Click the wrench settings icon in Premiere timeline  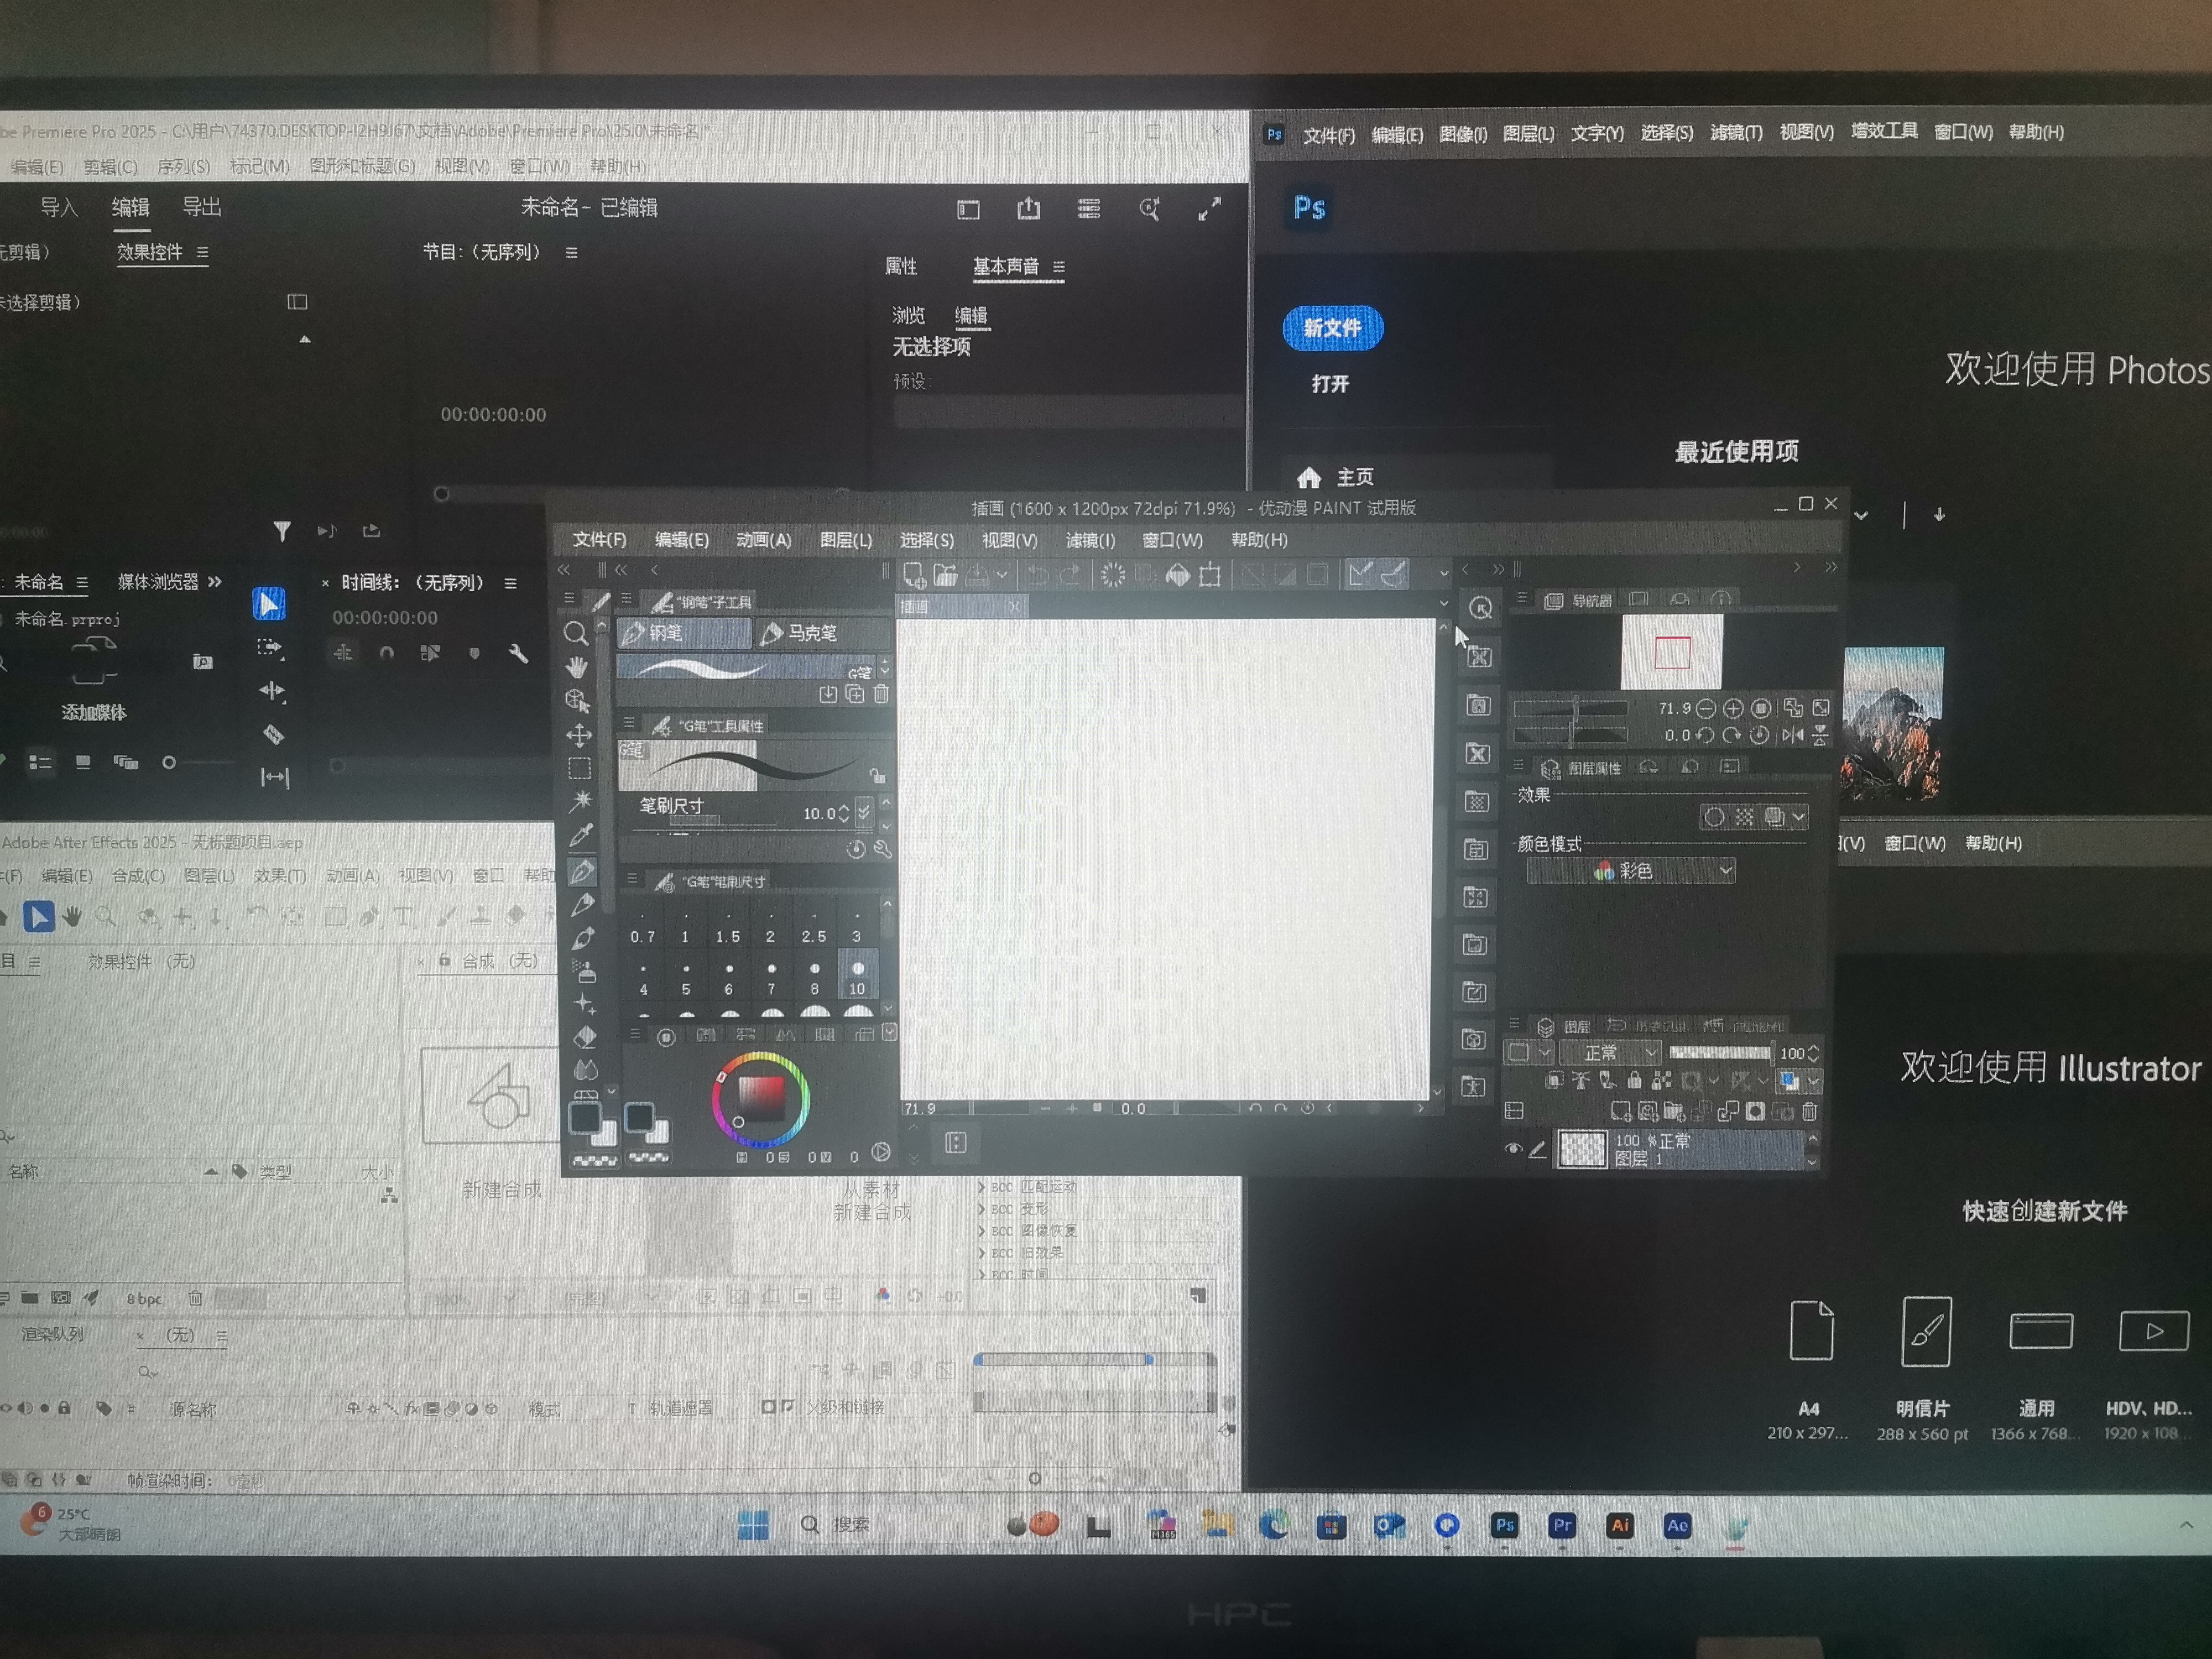[x=518, y=654]
